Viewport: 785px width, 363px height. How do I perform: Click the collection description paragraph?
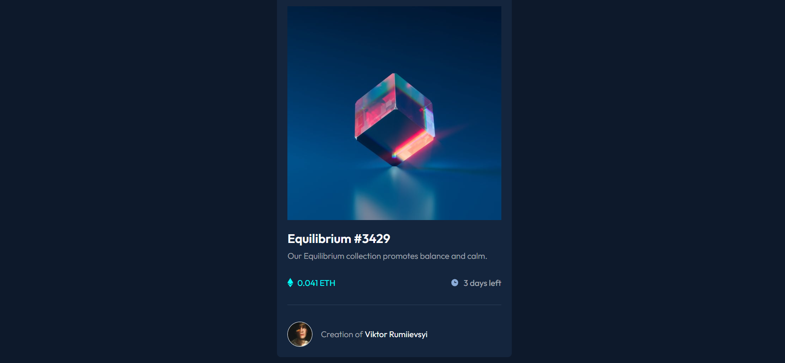tap(387, 256)
